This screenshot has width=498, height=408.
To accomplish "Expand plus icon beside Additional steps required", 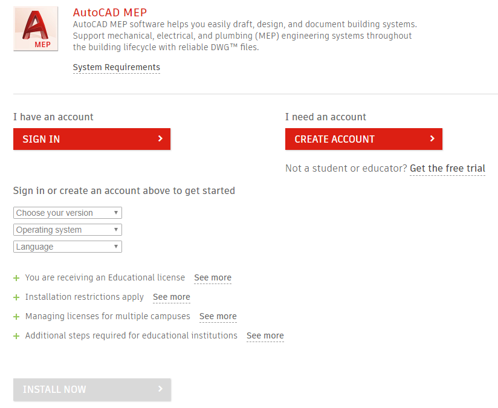I will click(x=16, y=336).
